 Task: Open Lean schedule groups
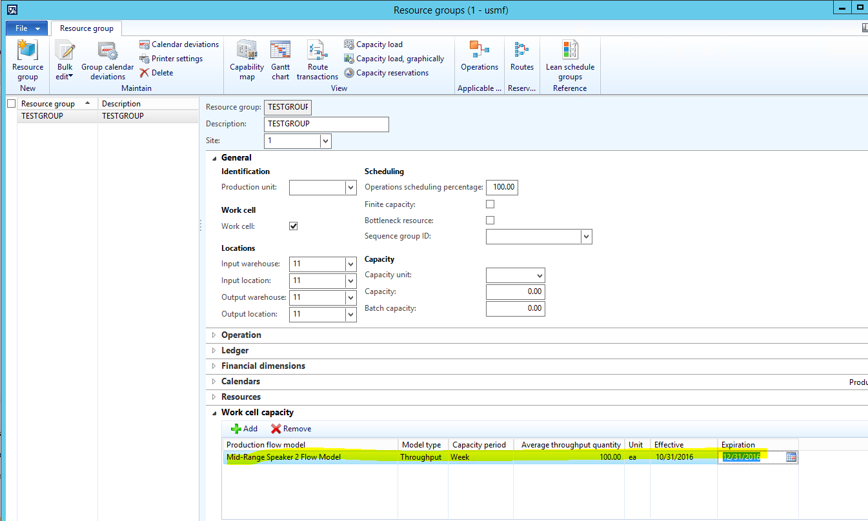(x=570, y=51)
